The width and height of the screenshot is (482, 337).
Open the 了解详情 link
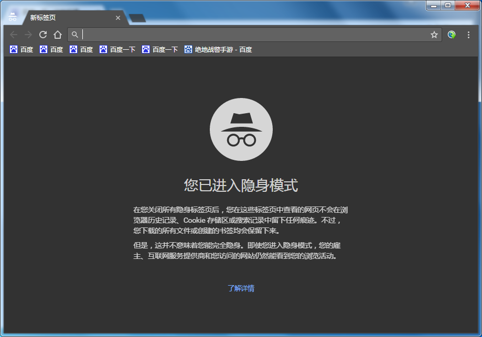tap(241, 288)
